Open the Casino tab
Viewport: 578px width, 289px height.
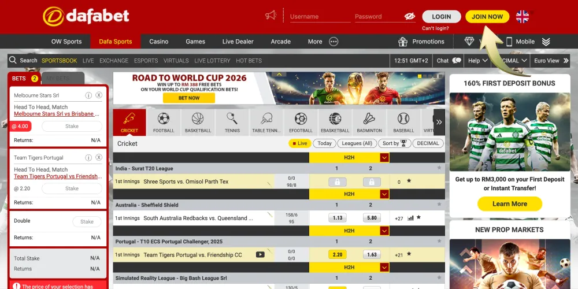tap(159, 42)
